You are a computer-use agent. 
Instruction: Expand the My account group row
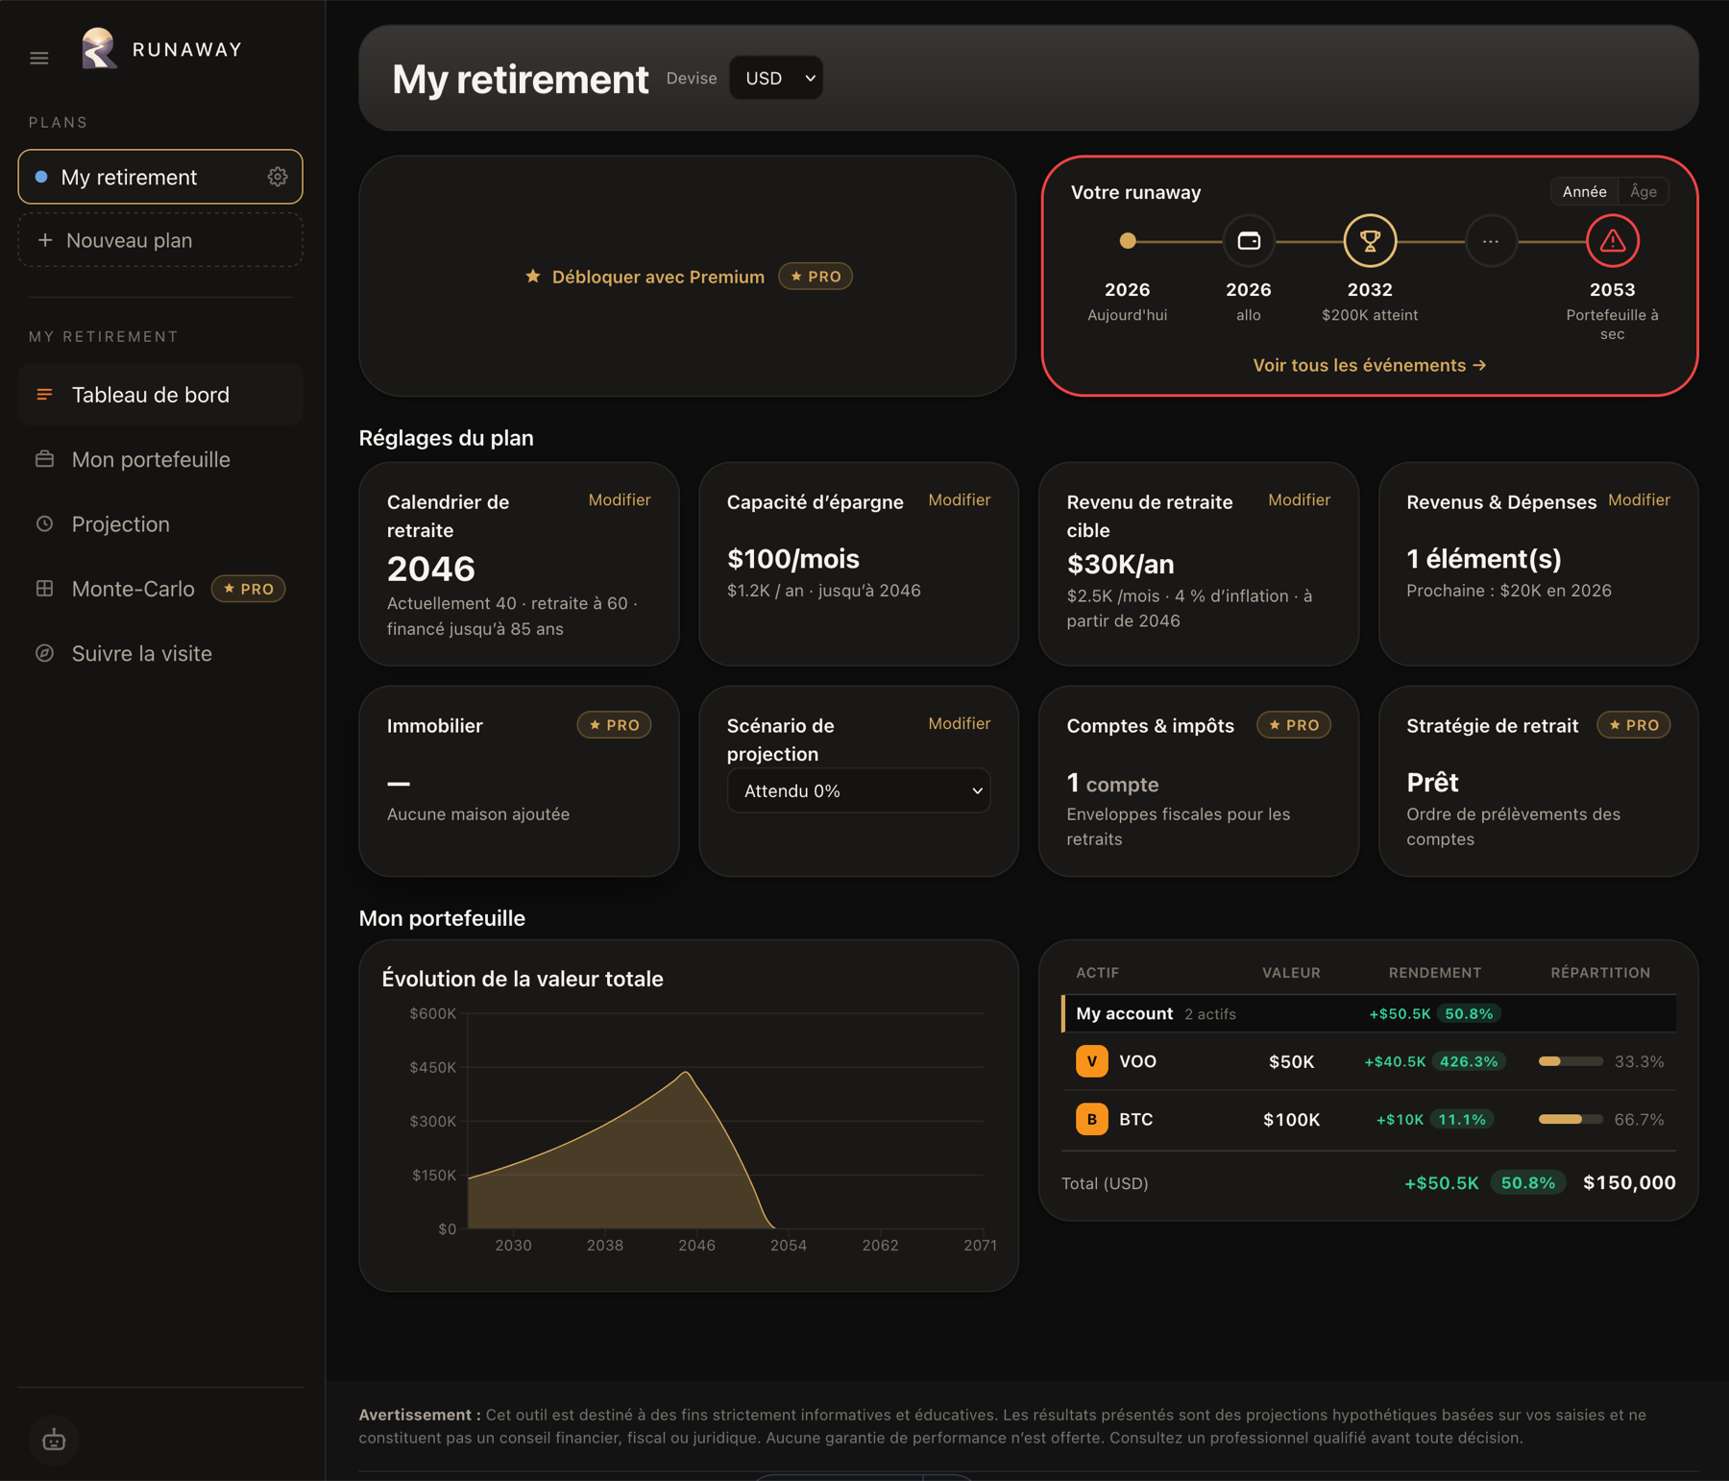[1369, 1013]
